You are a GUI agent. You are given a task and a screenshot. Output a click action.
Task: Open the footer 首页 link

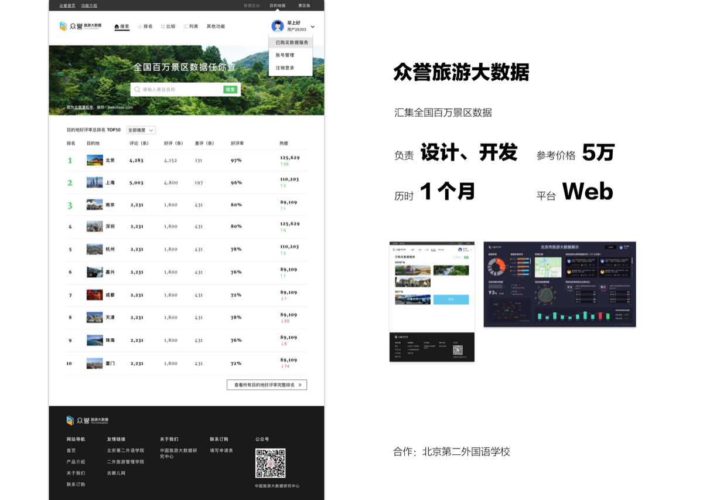[71, 450]
